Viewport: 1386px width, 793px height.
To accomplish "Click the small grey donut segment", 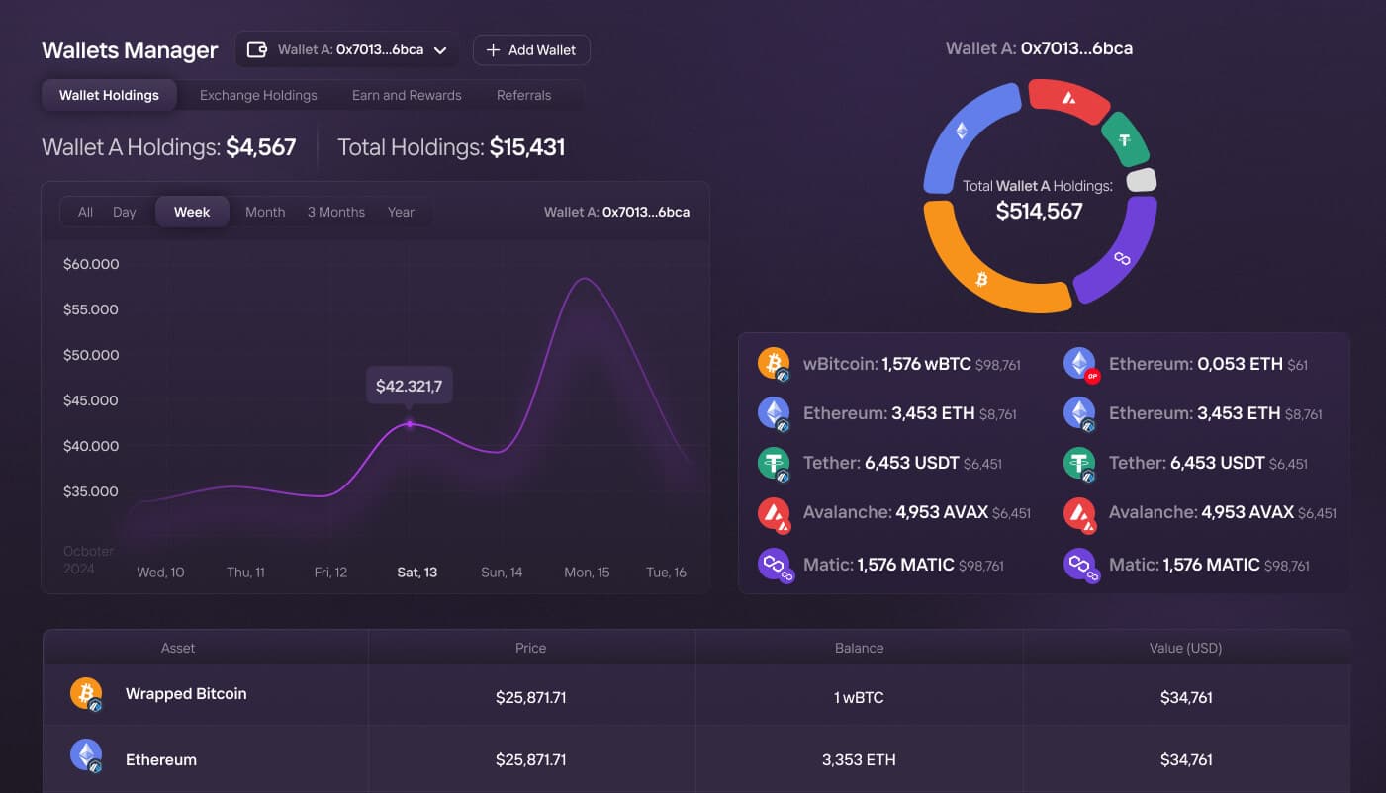I will [x=1142, y=180].
